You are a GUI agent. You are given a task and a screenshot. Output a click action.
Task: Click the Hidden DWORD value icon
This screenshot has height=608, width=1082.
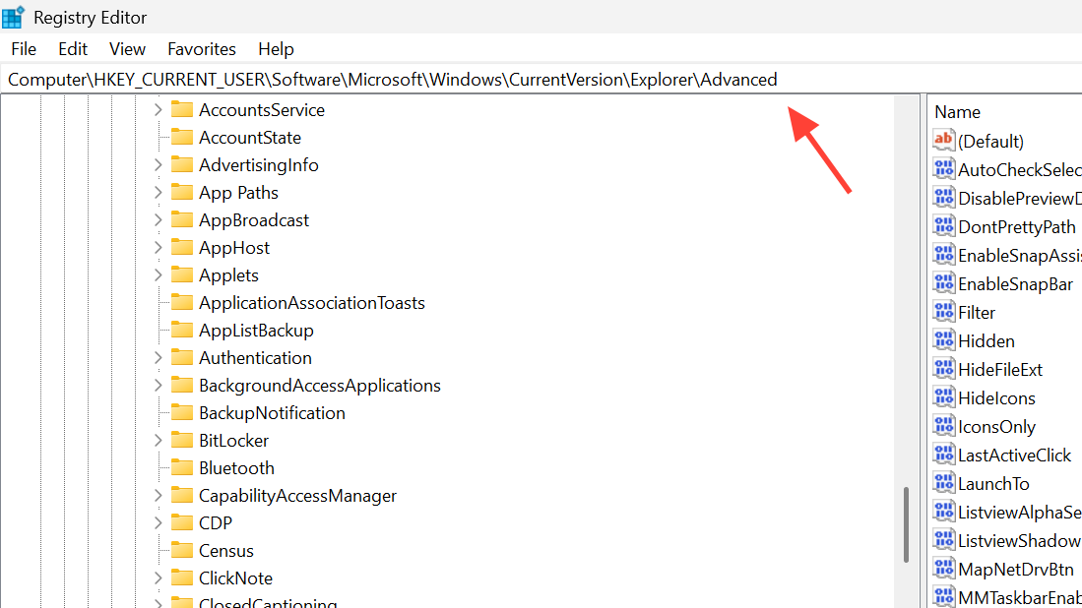click(x=944, y=340)
